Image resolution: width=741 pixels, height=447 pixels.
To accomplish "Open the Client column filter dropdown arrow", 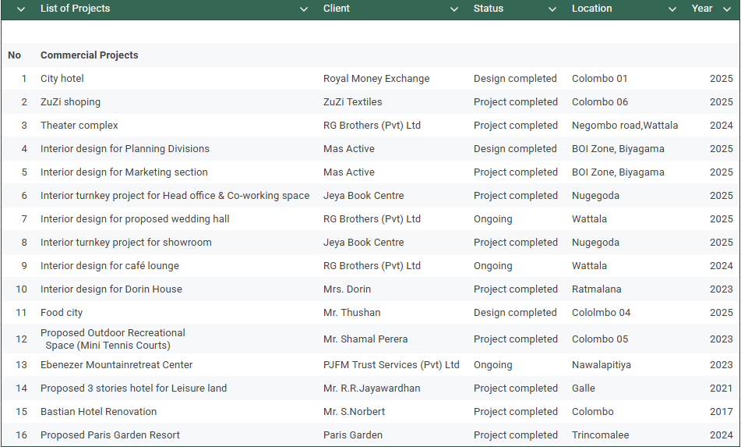I will 454,9.
